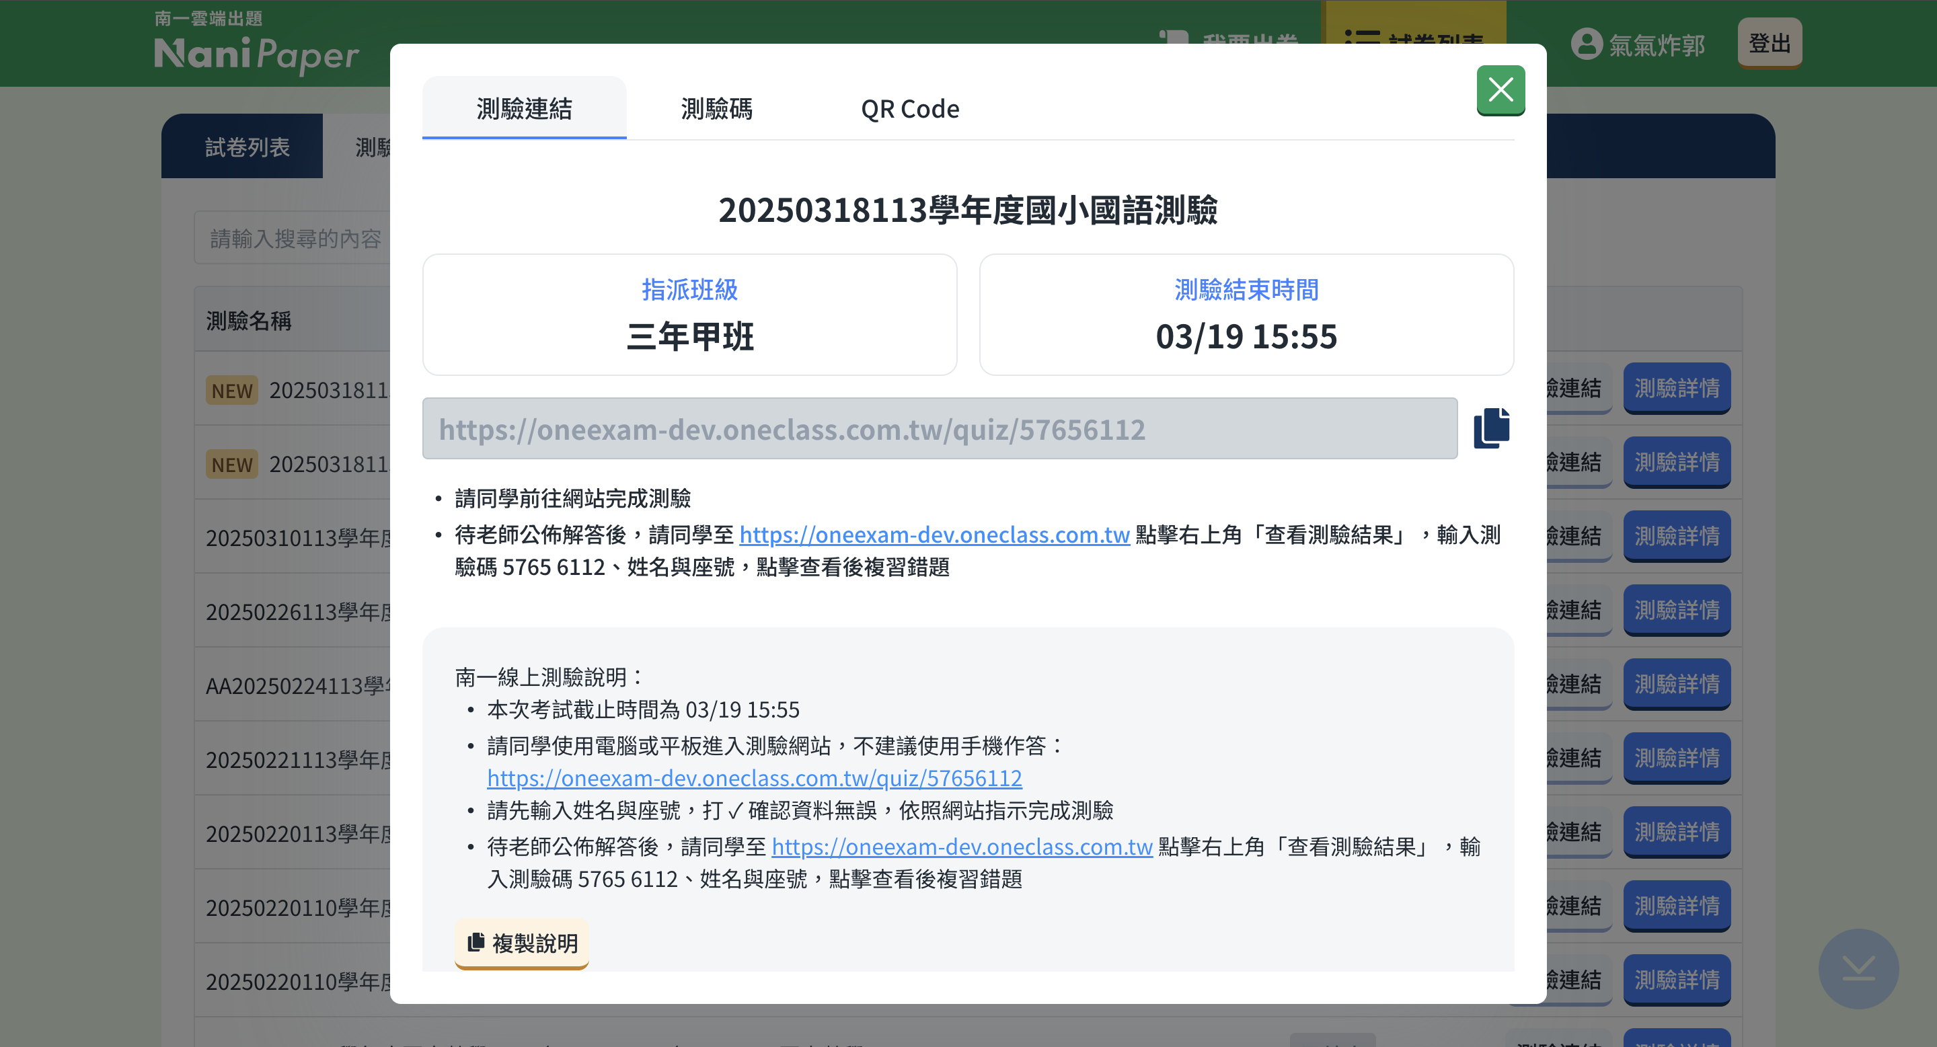Open 測驗詳情 for 20250221113 row

pos(1677,758)
